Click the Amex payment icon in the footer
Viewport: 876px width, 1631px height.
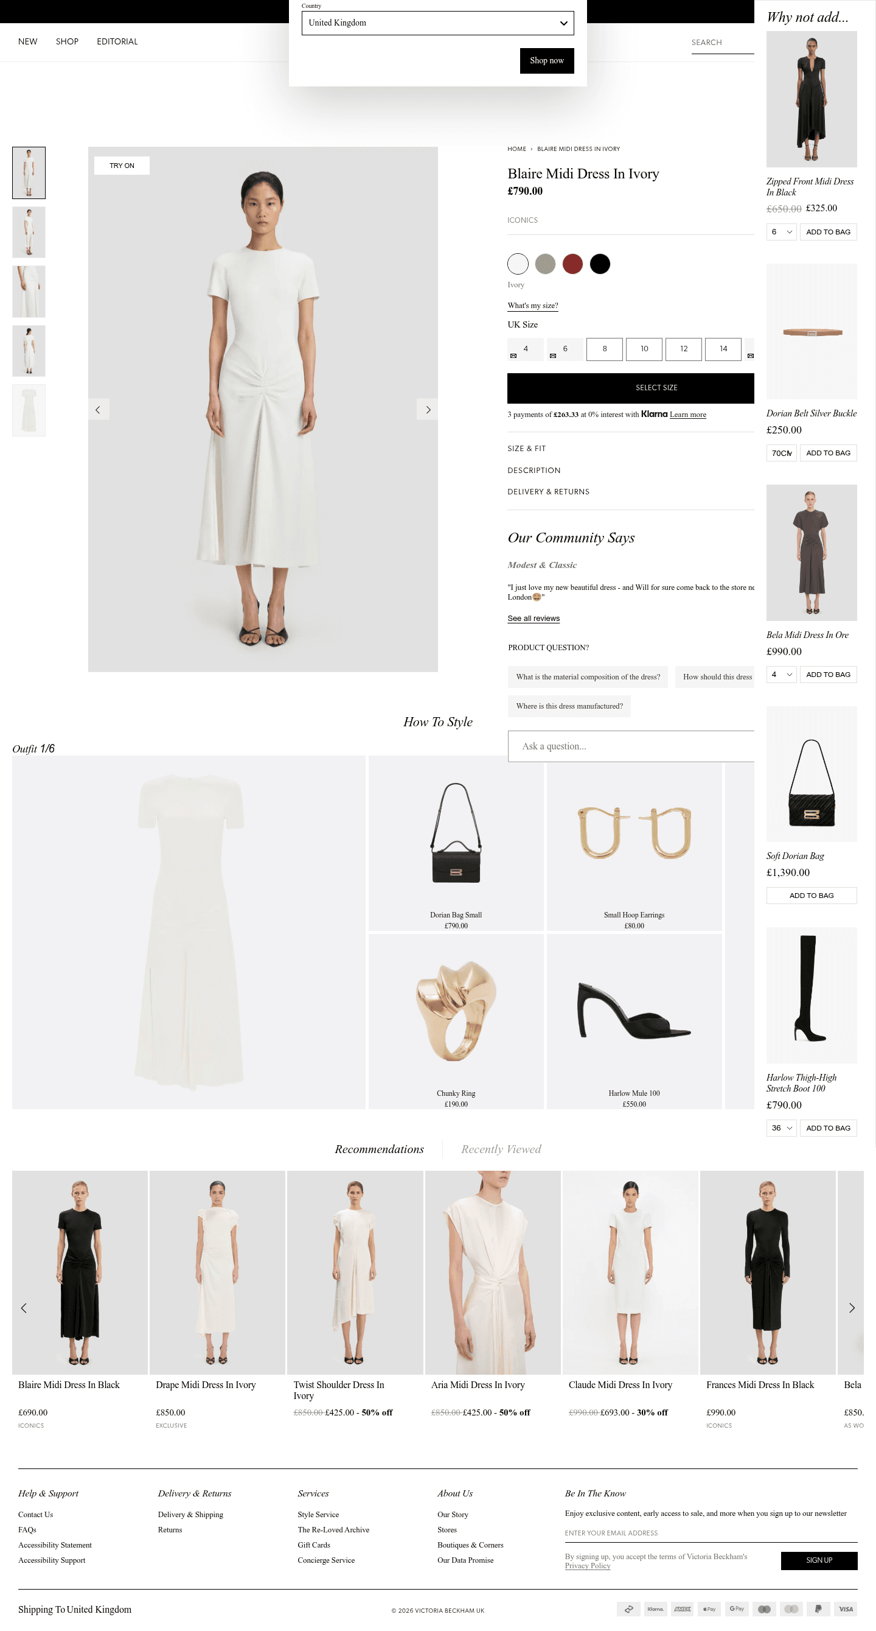coord(683,1609)
